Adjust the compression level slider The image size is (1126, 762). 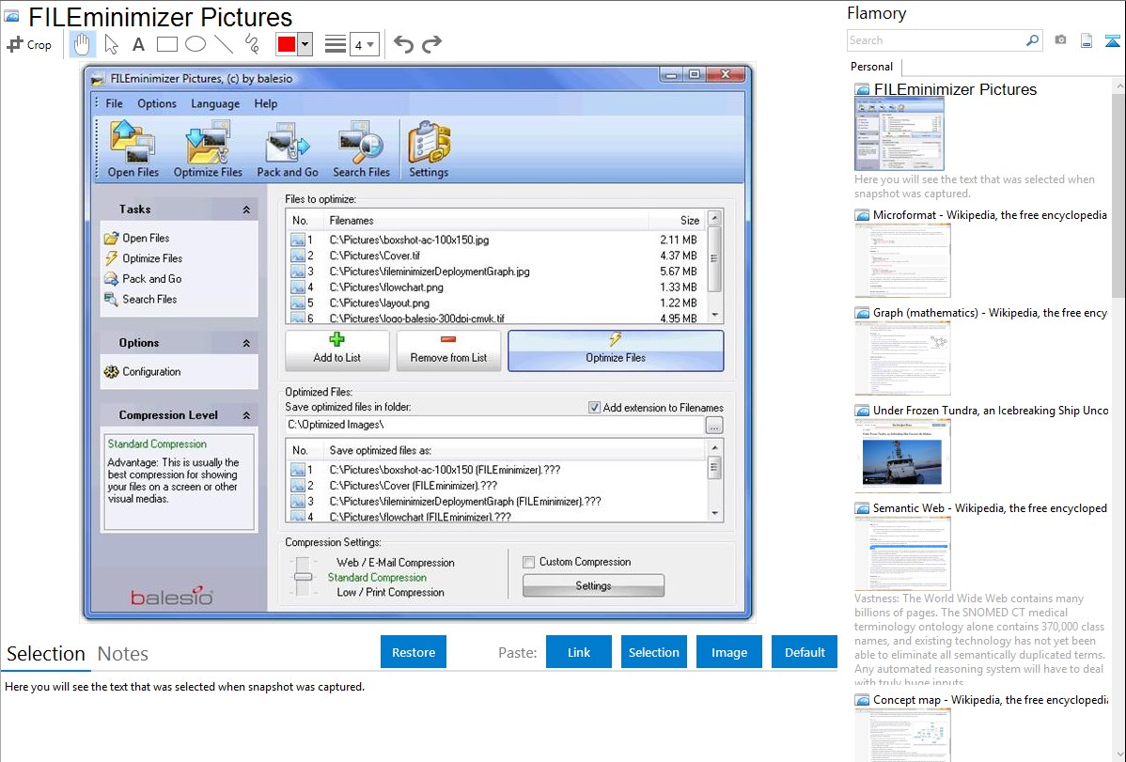click(303, 577)
